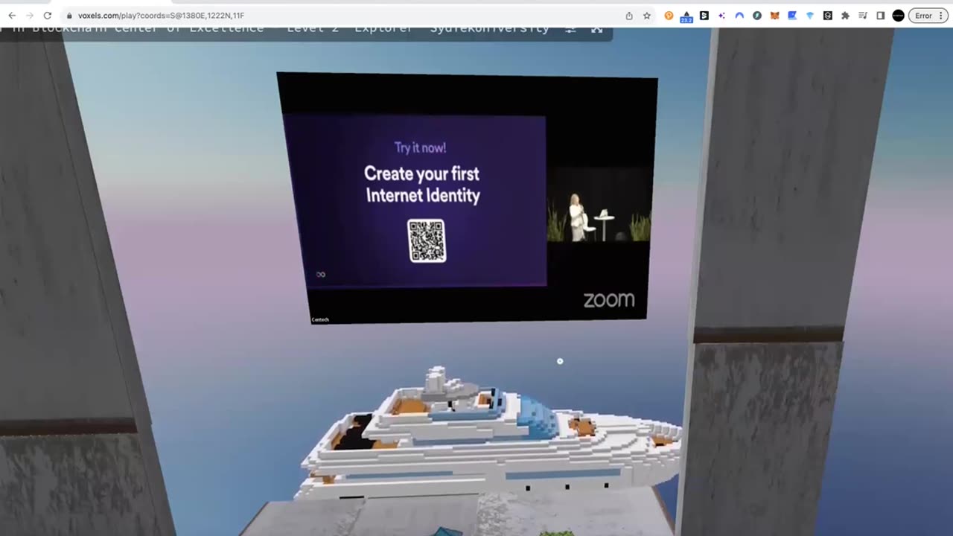The width and height of the screenshot is (953, 536).
Task: Open the blue arch extension icon
Action: [739, 16]
